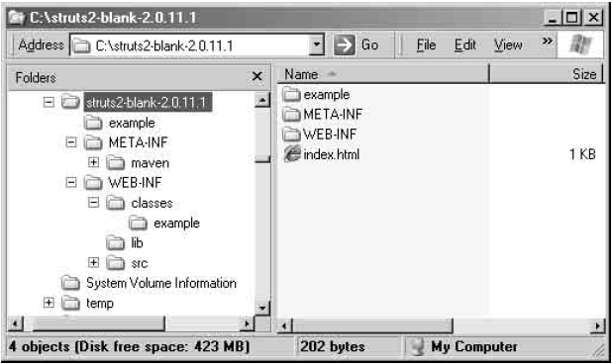Click maven folder icon in tree
Screen dimensions: 612x364
pyautogui.click(x=116, y=162)
